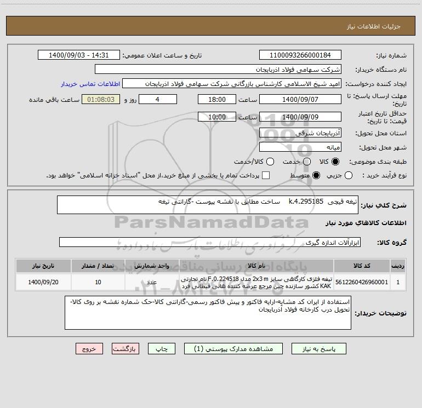
Task: Click the quantity cell showing 10
Action: click(x=98, y=282)
